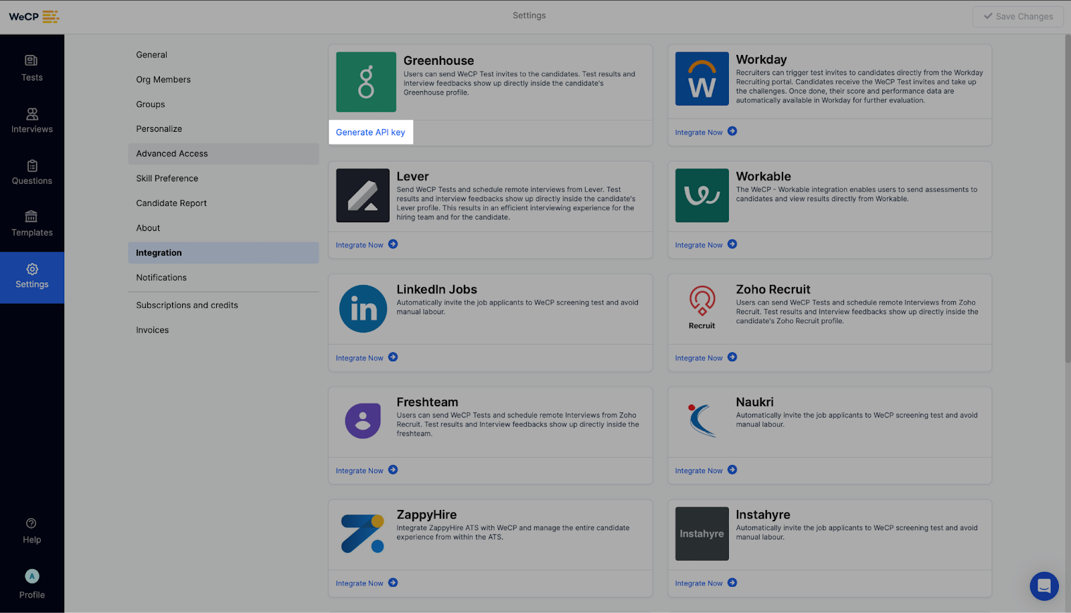Viewport: 1071px width, 613px height.
Task: Click the Zoho Recruit logo
Action: [x=702, y=308]
